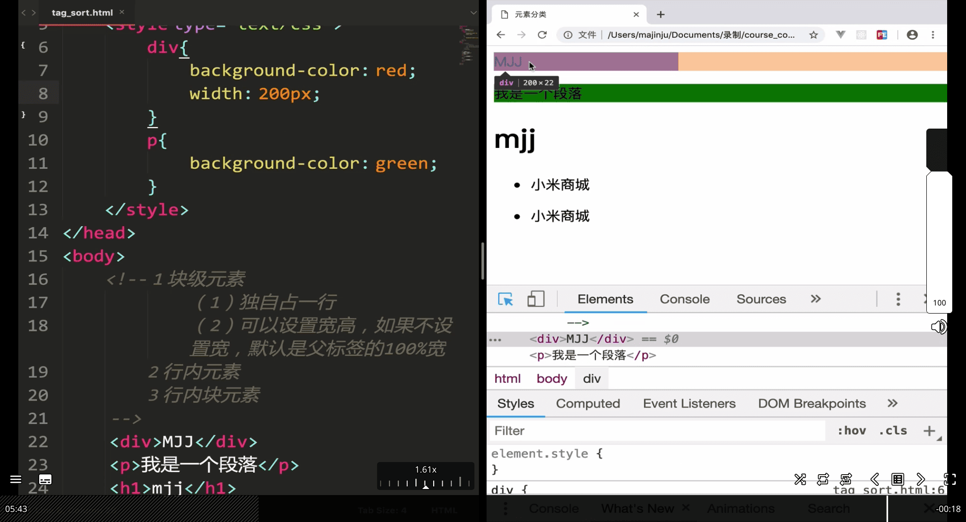Toggle the :hov element state button
This screenshot has width=966, height=522.
(x=852, y=431)
